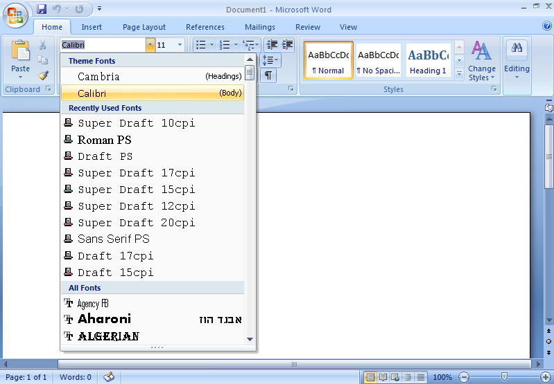Choose Sans Serif PS font
554x384 pixels.
pos(153,239)
